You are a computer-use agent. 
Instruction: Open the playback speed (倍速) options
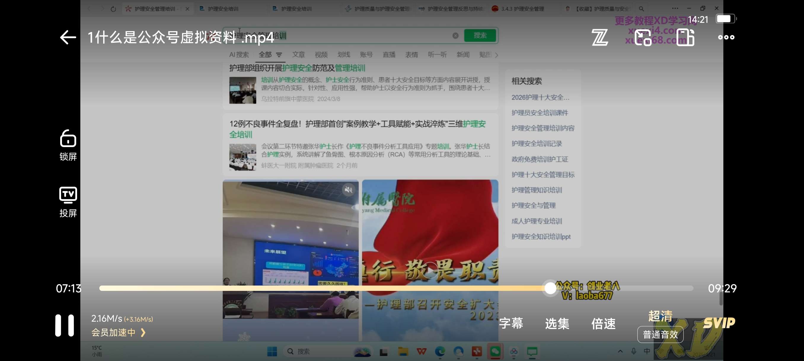603,323
